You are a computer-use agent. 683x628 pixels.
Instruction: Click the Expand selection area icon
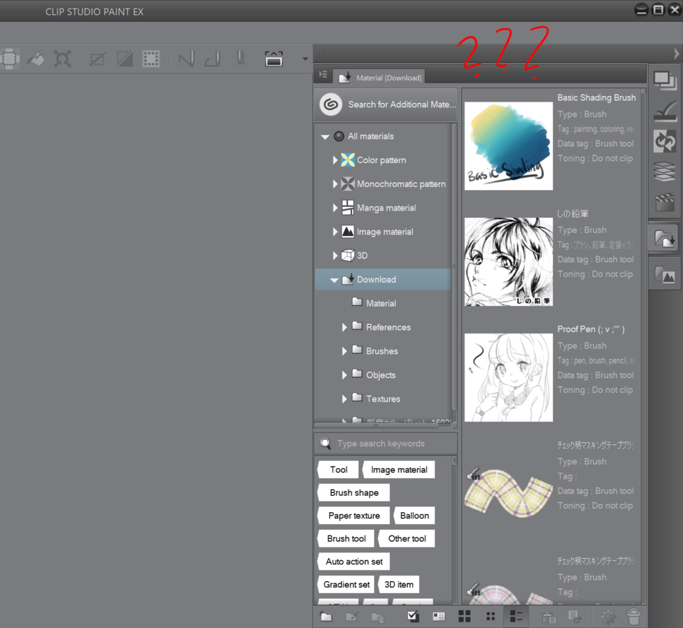pyautogui.click(x=9, y=58)
